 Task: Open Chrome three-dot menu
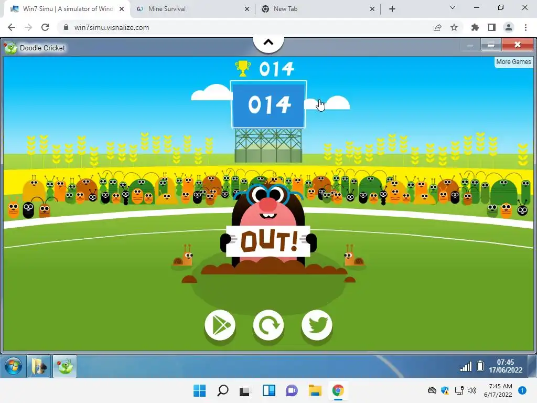[525, 27]
